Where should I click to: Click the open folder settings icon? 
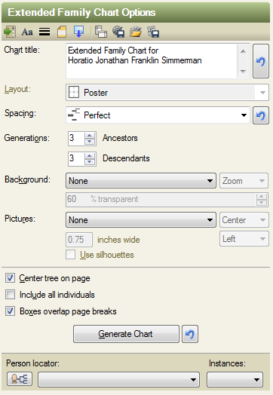(136, 32)
